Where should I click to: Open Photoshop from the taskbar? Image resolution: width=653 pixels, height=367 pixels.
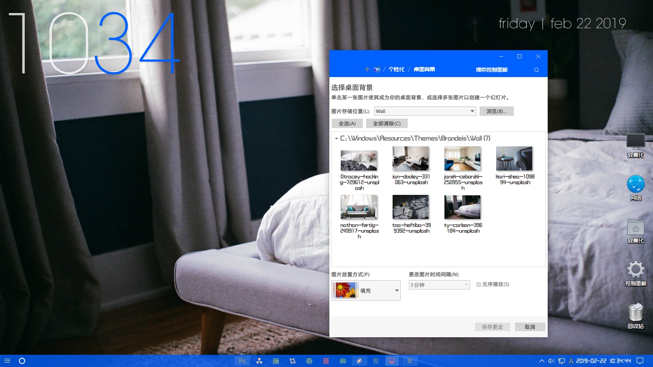pos(242,361)
